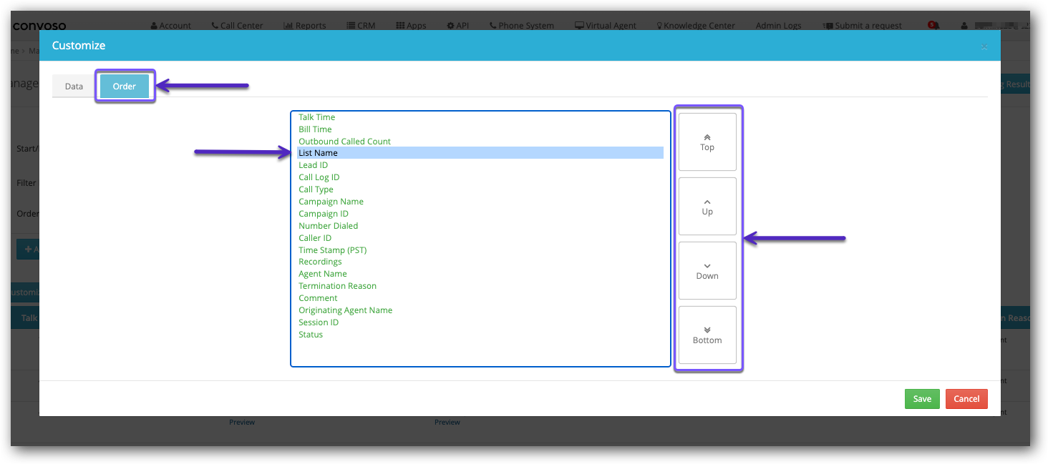Select Recordings in the list
Screen dimensions: 1048x464
[x=480, y=262]
